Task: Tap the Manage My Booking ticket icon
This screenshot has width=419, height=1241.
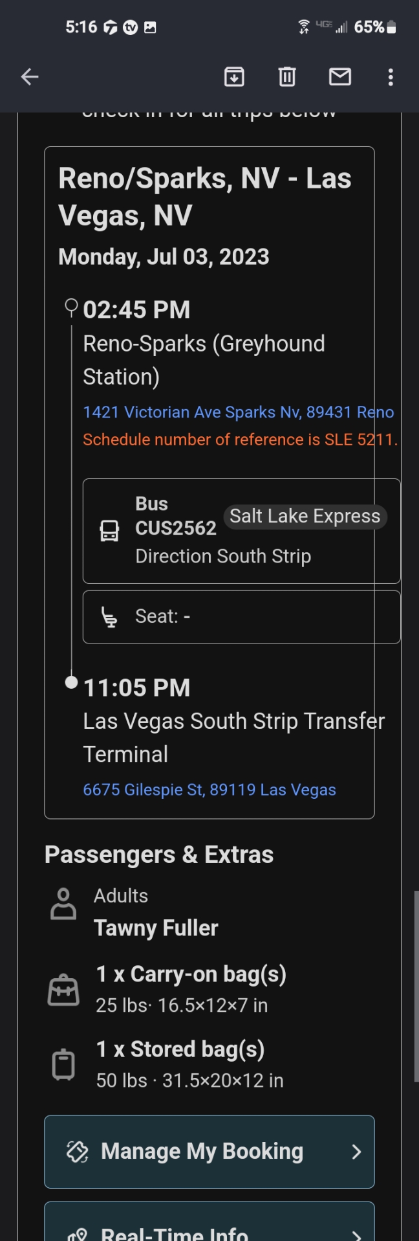Action: (78, 1152)
